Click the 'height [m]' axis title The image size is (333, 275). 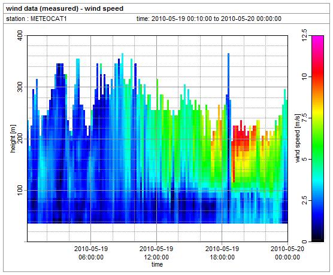(13, 139)
